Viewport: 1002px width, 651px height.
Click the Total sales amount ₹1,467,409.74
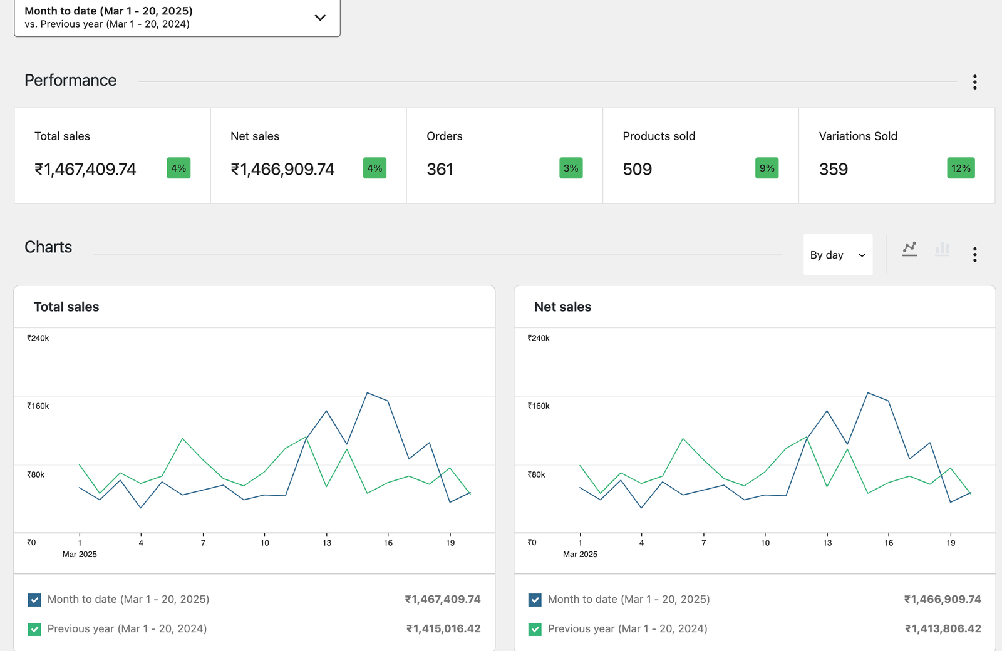tap(84, 168)
